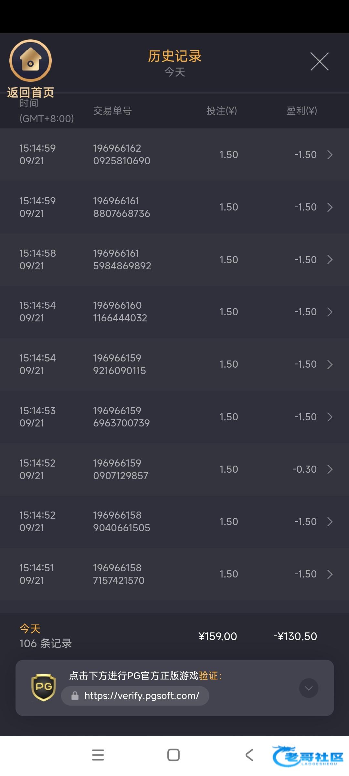Close the history records panel
Image resolution: width=349 pixels, height=776 pixels.
pyautogui.click(x=319, y=61)
